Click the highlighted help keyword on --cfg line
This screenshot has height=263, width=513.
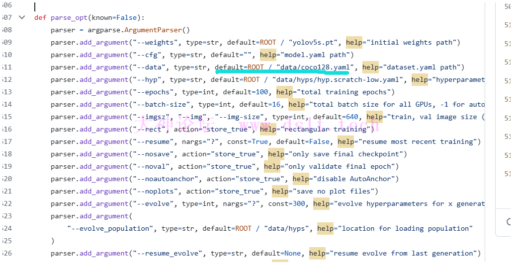point(268,55)
